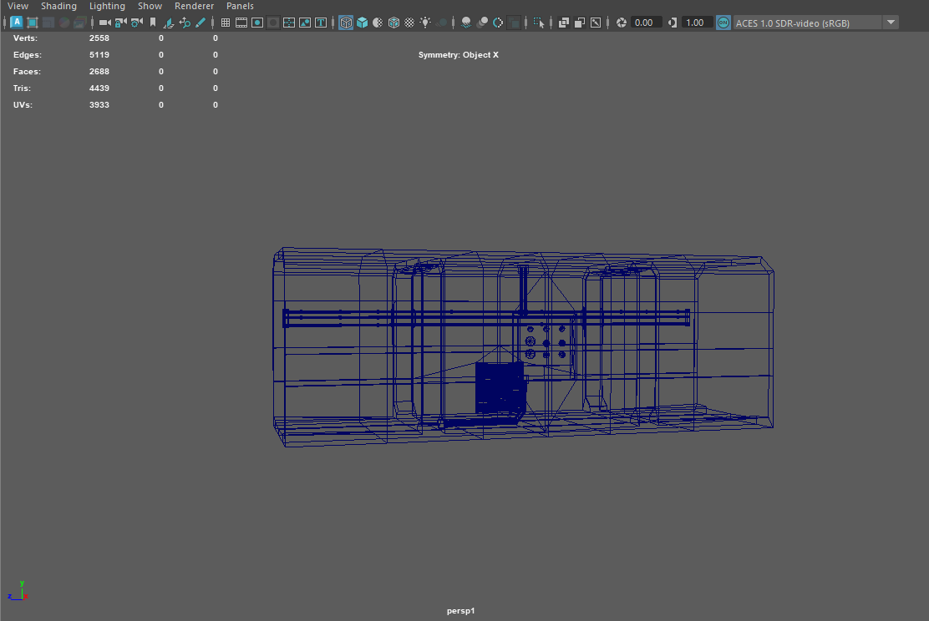Click the persp1 camera name label
929x621 pixels.
[x=461, y=610]
